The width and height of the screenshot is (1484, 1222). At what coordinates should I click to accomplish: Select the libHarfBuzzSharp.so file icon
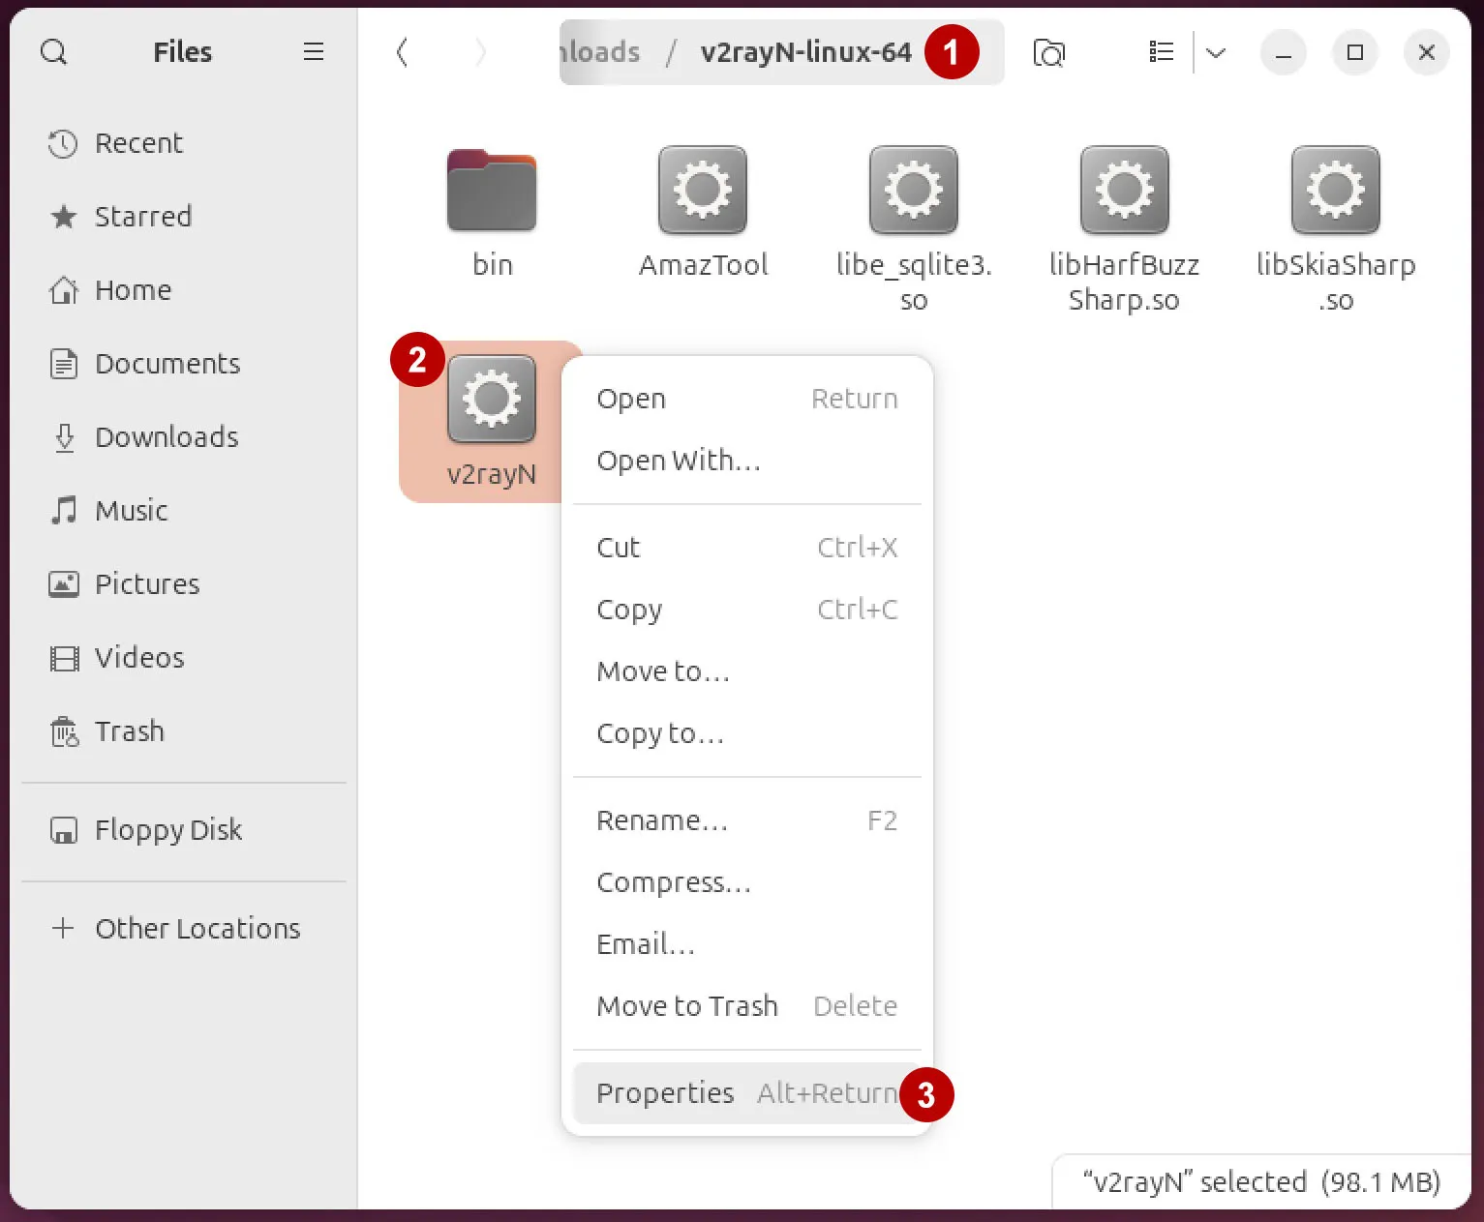click(1125, 190)
